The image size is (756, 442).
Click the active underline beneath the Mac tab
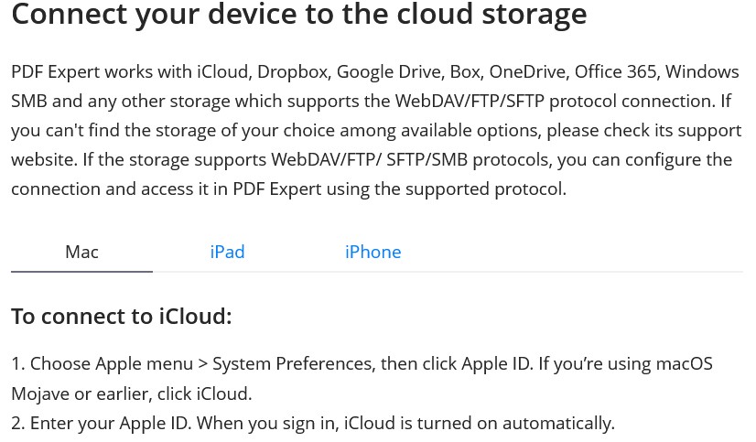point(82,272)
